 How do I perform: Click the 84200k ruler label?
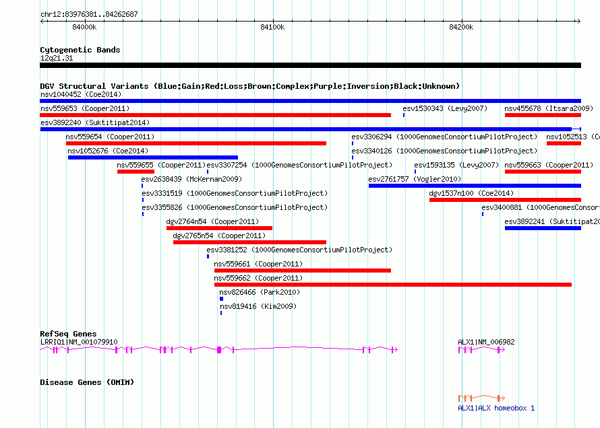pyautogui.click(x=461, y=27)
